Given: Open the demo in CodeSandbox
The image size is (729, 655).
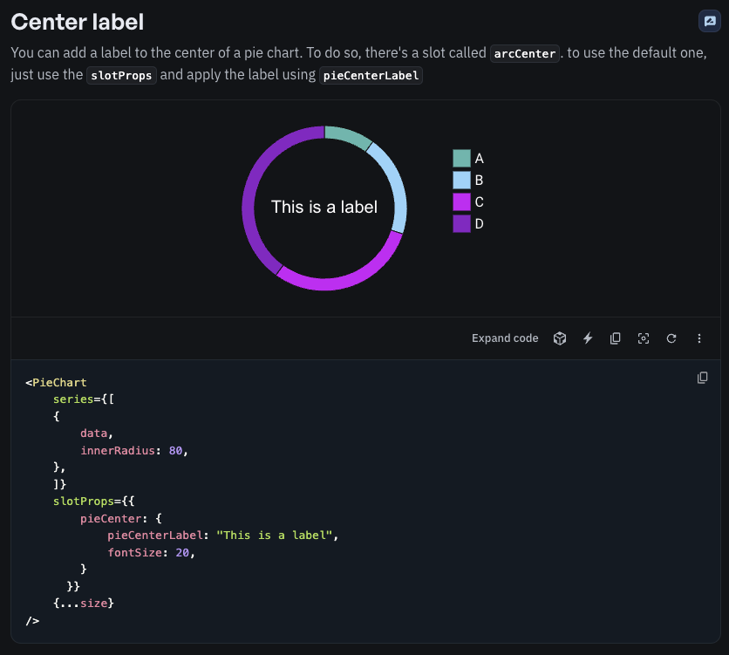Looking at the screenshot, I should tap(559, 338).
